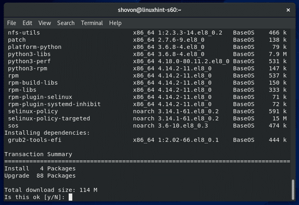Open the Help menu
299x205 pixels.
[115, 23]
